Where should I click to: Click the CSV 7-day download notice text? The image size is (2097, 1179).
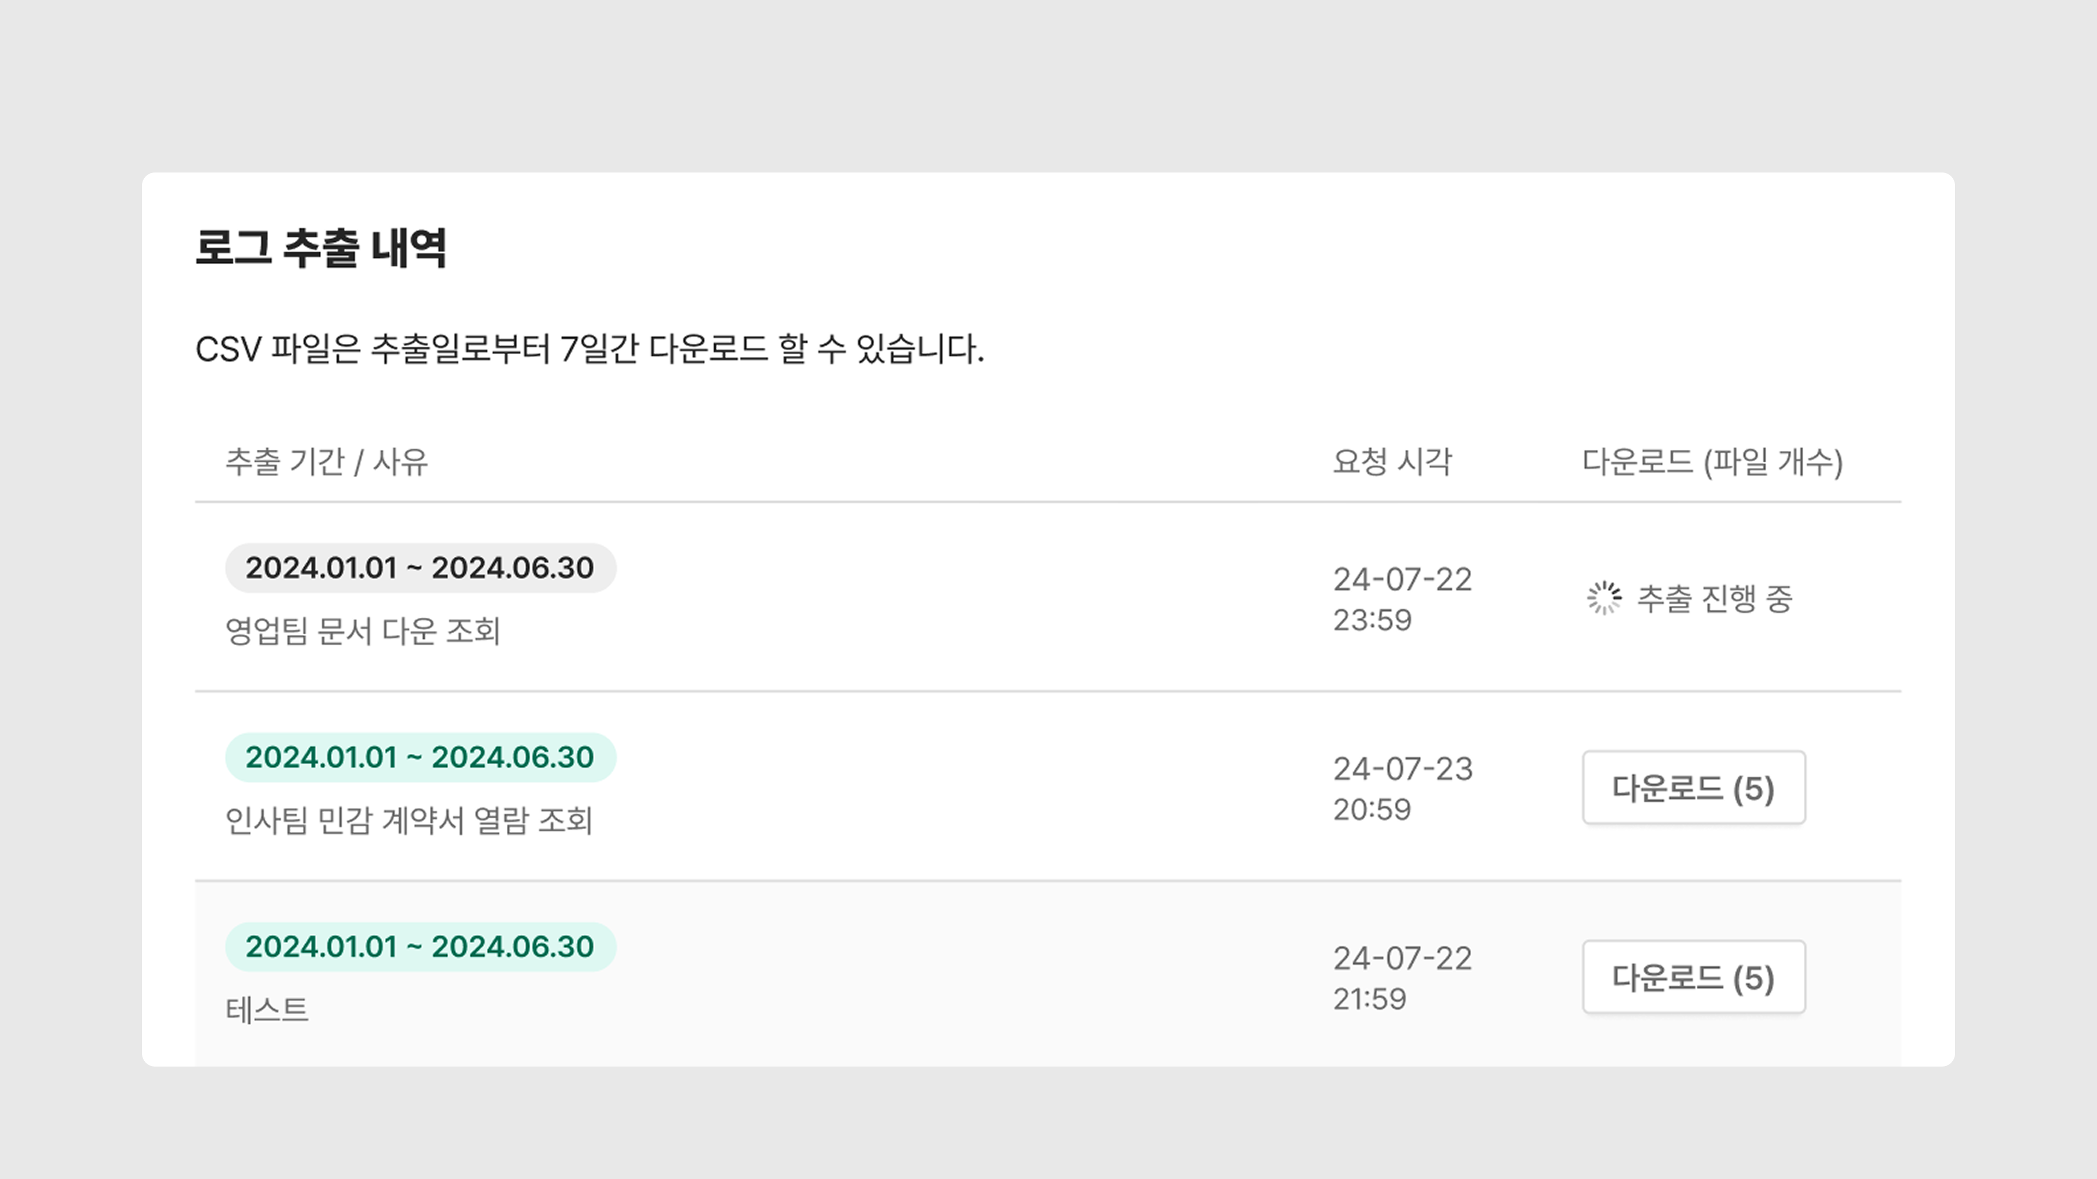(x=589, y=349)
